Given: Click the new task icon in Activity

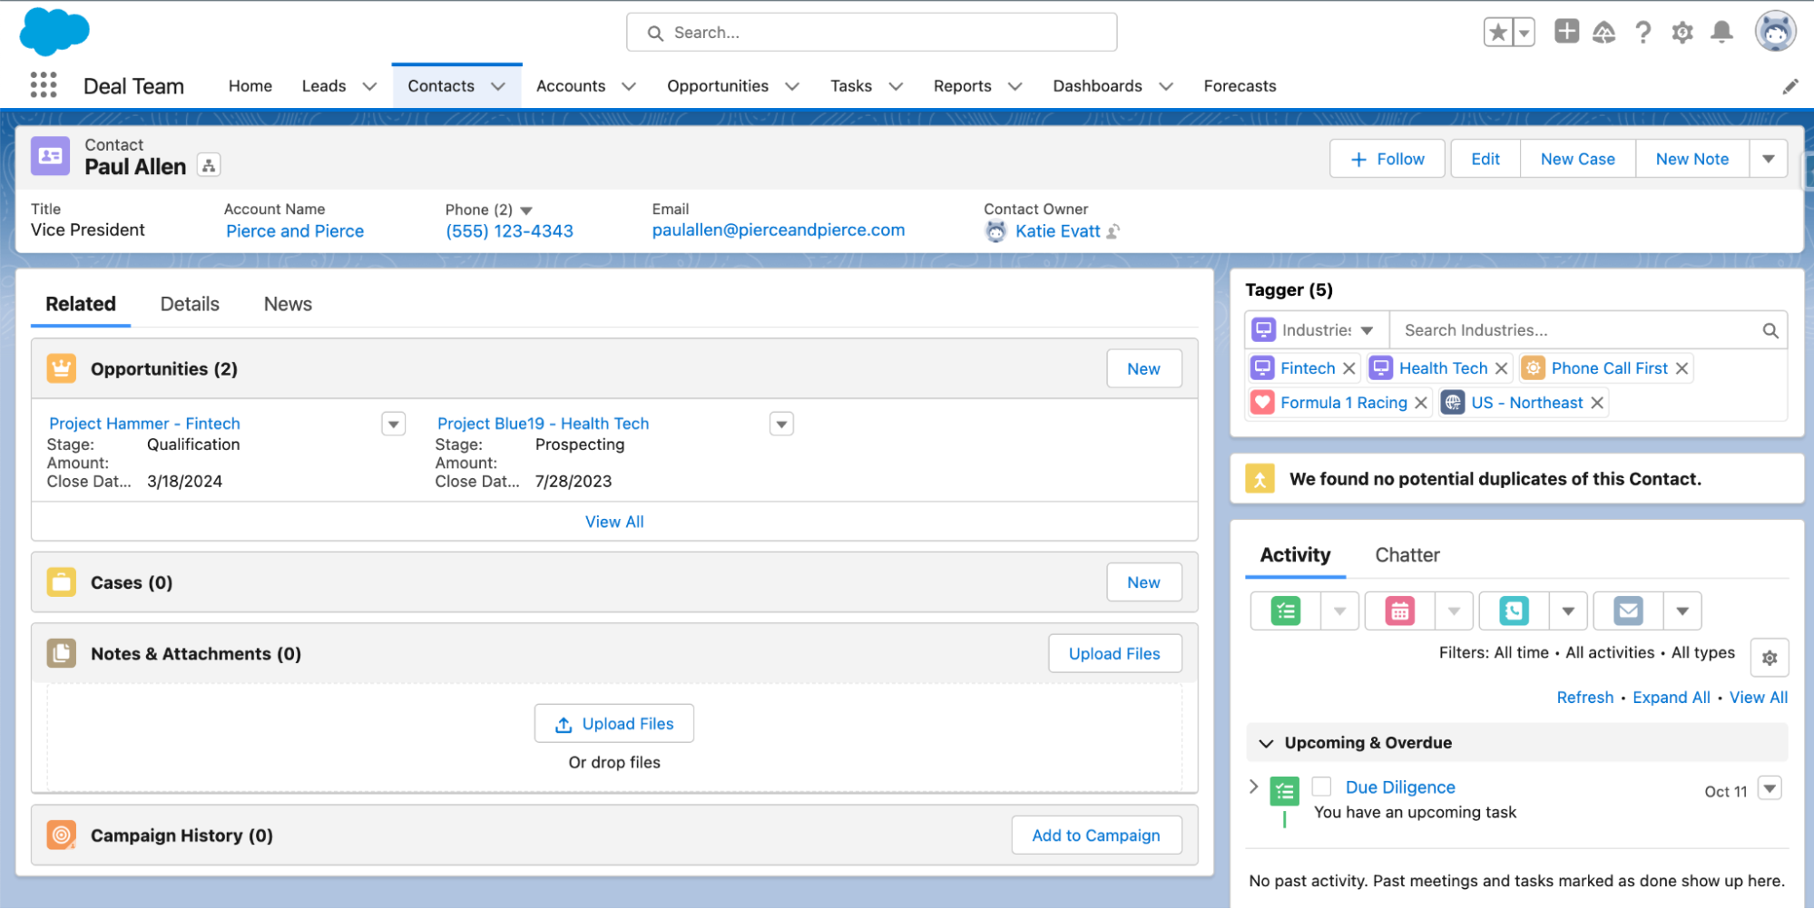Looking at the screenshot, I should point(1285,611).
